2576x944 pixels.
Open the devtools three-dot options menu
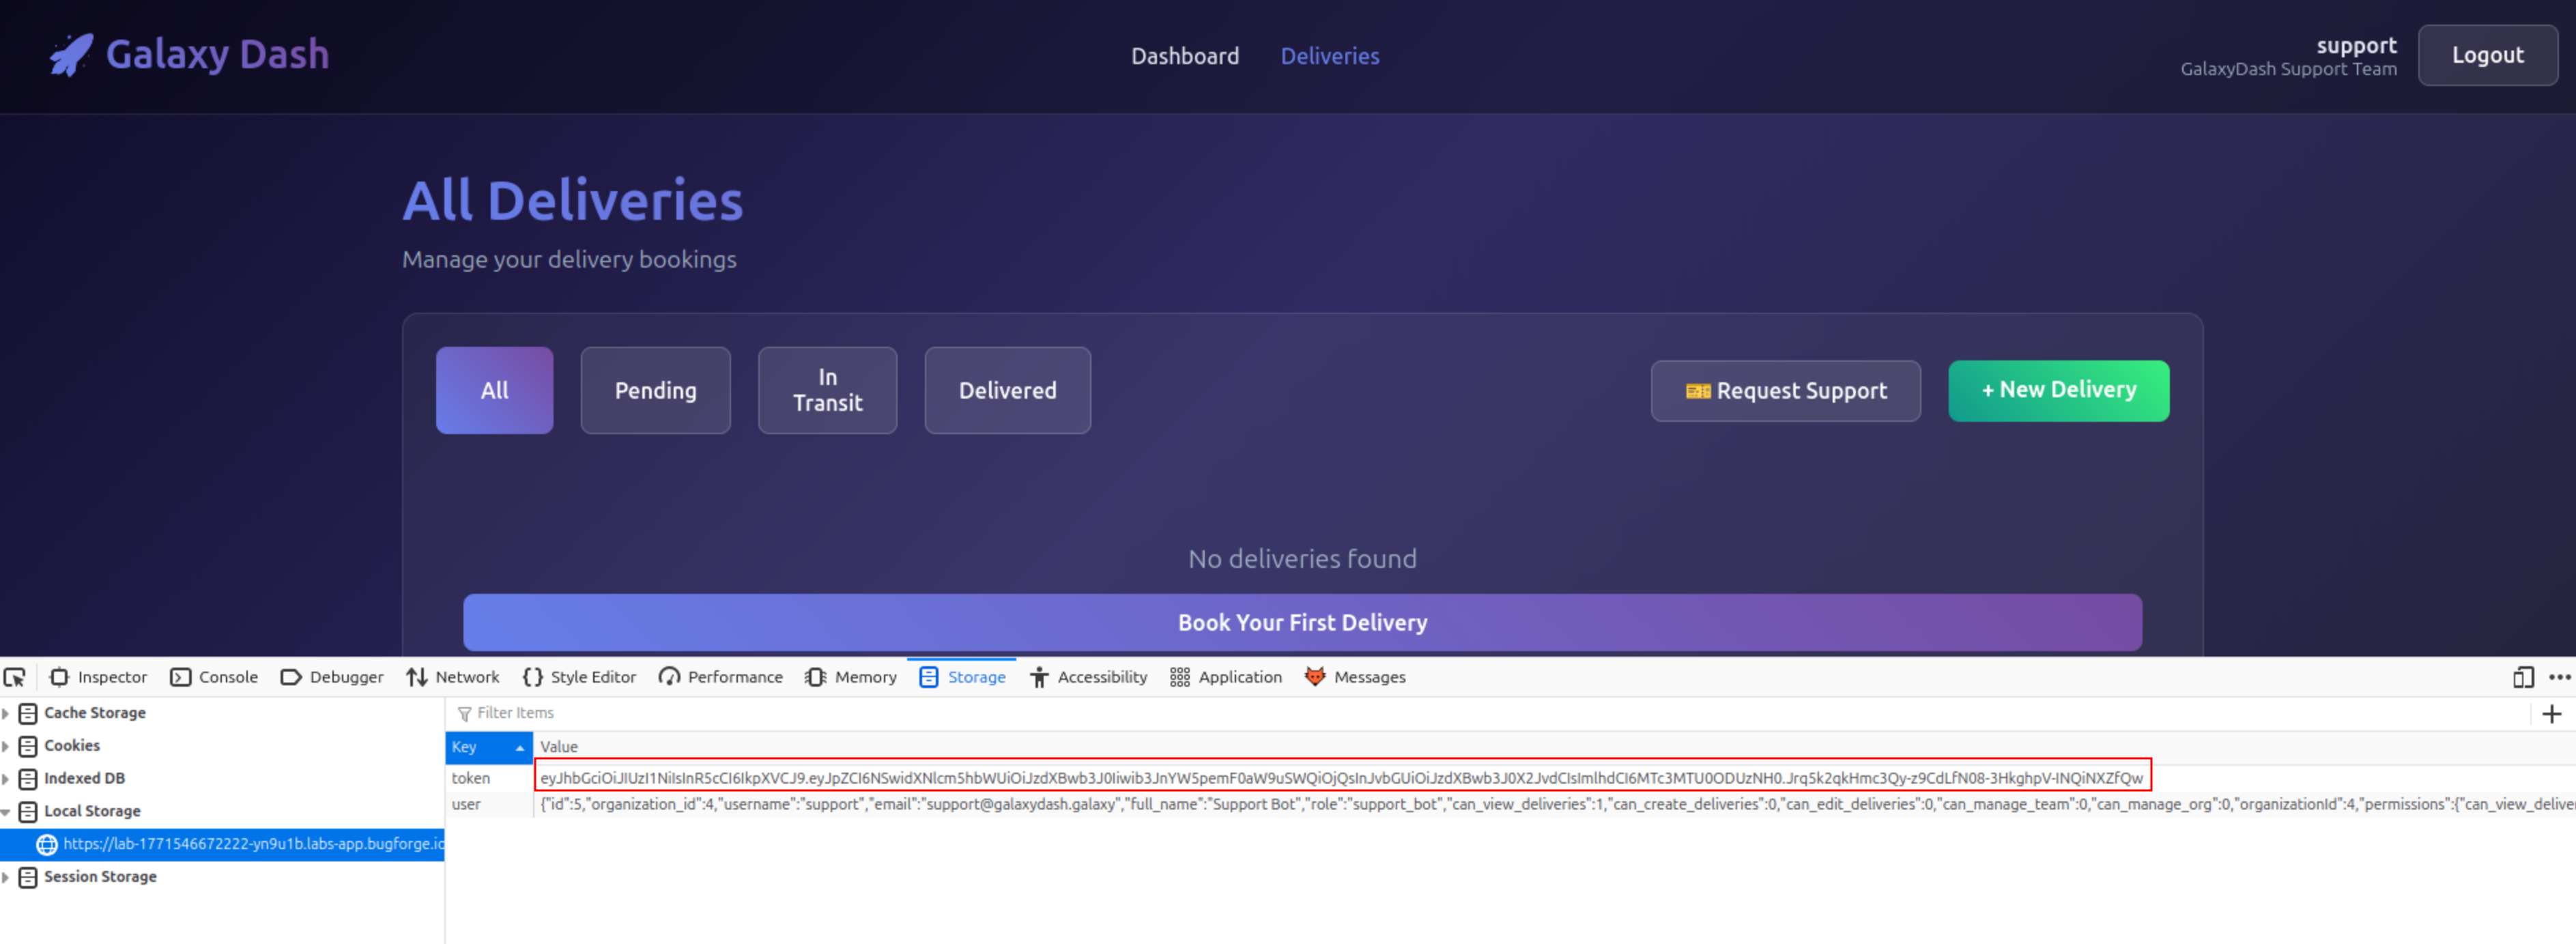coord(2559,677)
